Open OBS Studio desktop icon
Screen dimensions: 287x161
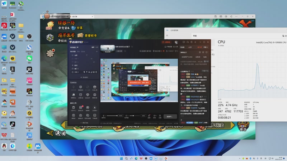coord(29,38)
